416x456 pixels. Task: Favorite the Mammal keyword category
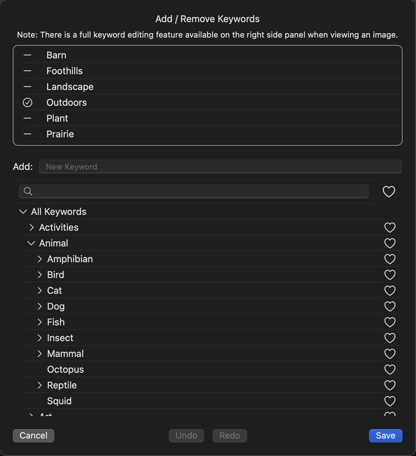pos(389,354)
